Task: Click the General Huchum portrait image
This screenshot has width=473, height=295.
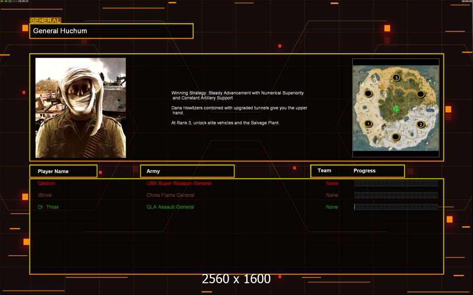Action: coord(80,108)
